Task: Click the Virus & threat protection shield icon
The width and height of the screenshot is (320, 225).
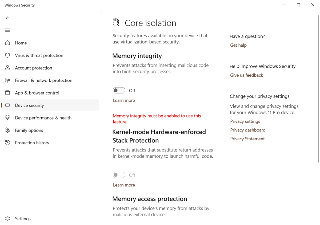Action: 7,55
